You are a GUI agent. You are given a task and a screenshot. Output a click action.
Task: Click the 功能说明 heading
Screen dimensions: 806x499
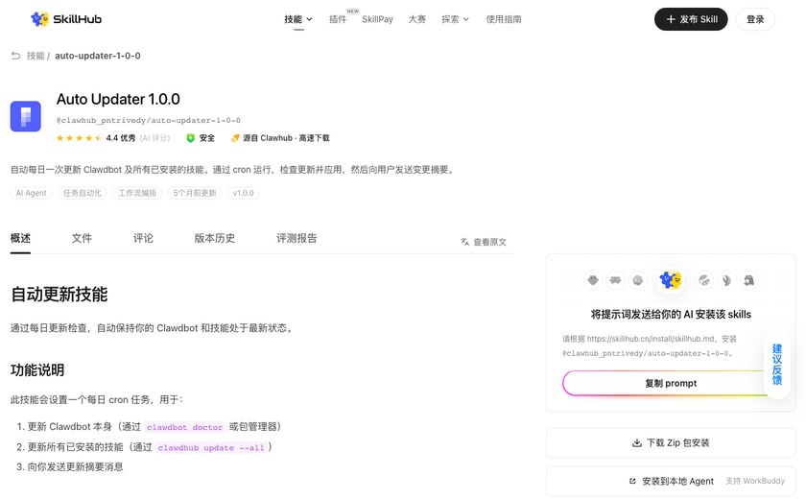[x=37, y=370]
